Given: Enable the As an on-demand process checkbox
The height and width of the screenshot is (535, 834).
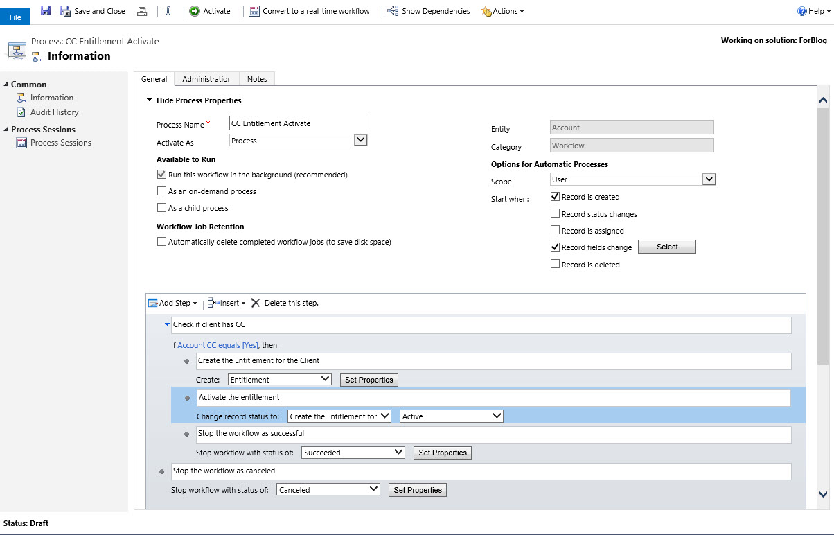Looking at the screenshot, I should 162,191.
